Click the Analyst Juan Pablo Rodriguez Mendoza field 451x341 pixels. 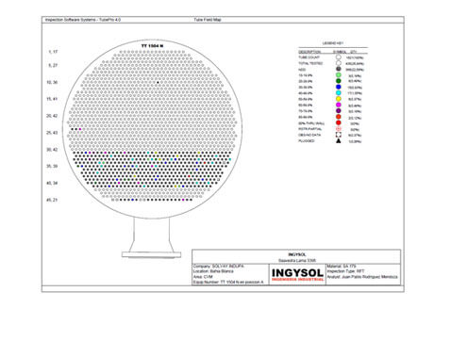click(x=362, y=277)
